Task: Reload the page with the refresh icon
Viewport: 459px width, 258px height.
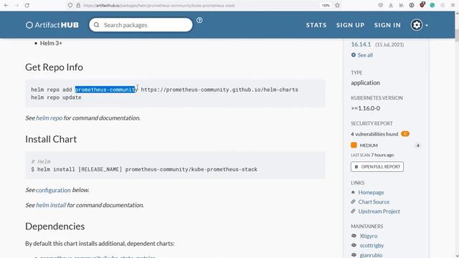Action: pyautogui.click(x=27, y=5)
